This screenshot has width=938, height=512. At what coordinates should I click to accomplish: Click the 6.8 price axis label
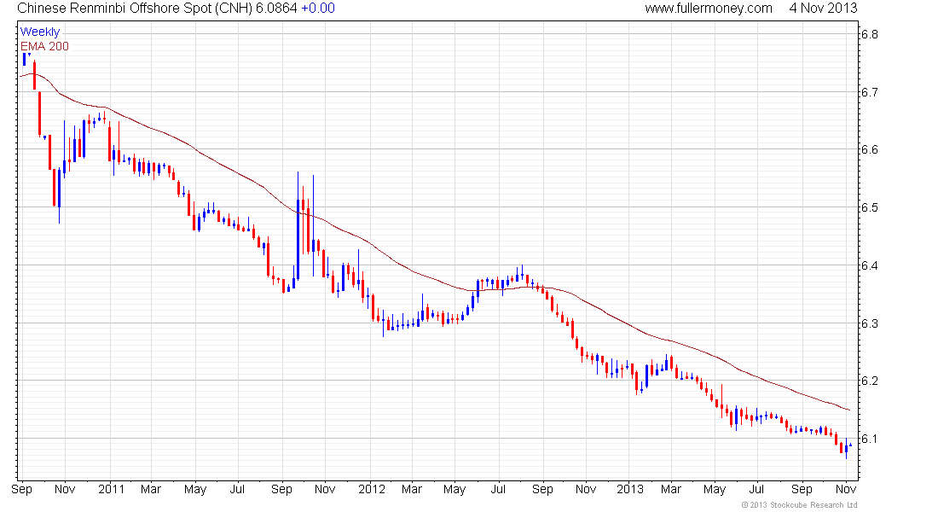tap(869, 34)
